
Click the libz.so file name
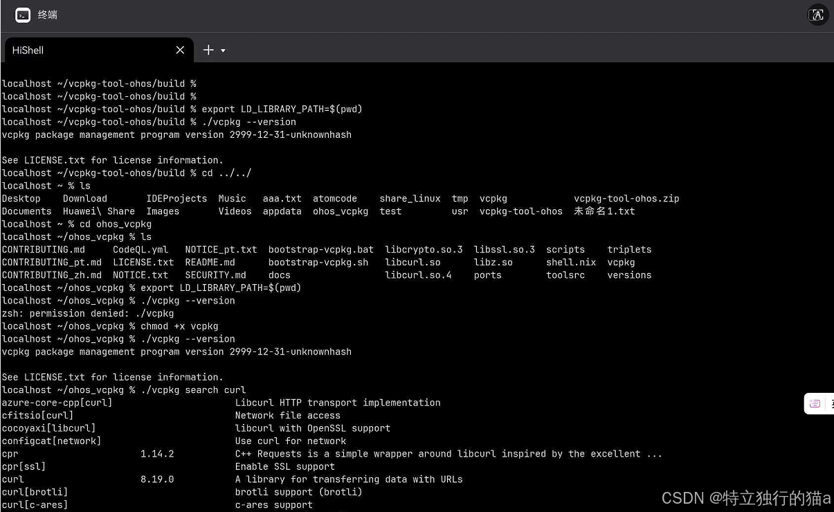click(x=493, y=263)
